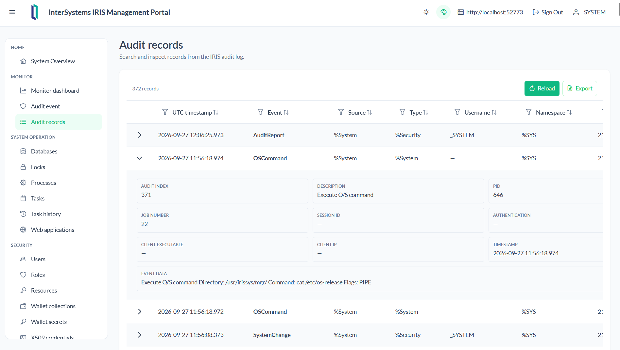This screenshot has width=620, height=350.
Task: Go to System Overview page
Action: point(59,61)
